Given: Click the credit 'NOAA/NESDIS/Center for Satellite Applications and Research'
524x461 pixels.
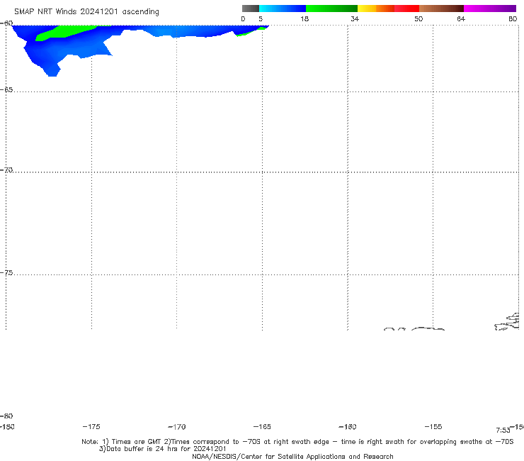Looking at the screenshot, I should 292,456.
